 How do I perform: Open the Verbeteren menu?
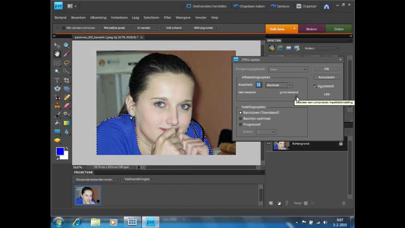click(x=119, y=17)
